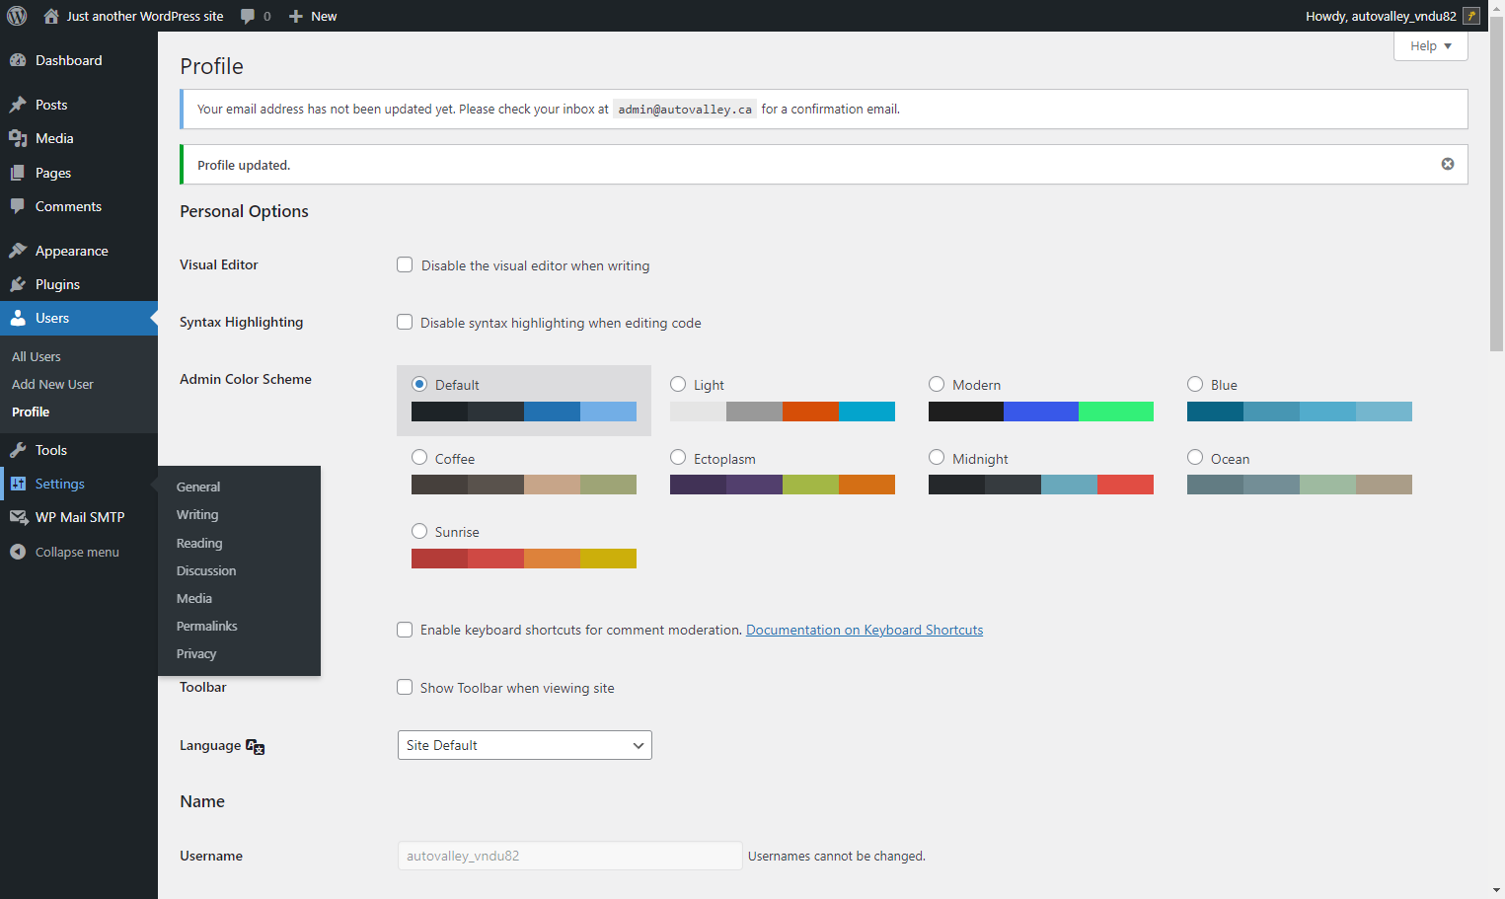Open the Language Site Default dropdown
Image resolution: width=1505 pixels, height=899 pixels.
(x=525, y=745)
